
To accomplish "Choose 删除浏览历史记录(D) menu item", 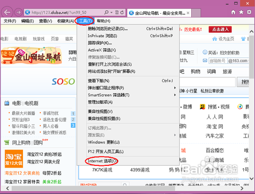I will (128, 29).
